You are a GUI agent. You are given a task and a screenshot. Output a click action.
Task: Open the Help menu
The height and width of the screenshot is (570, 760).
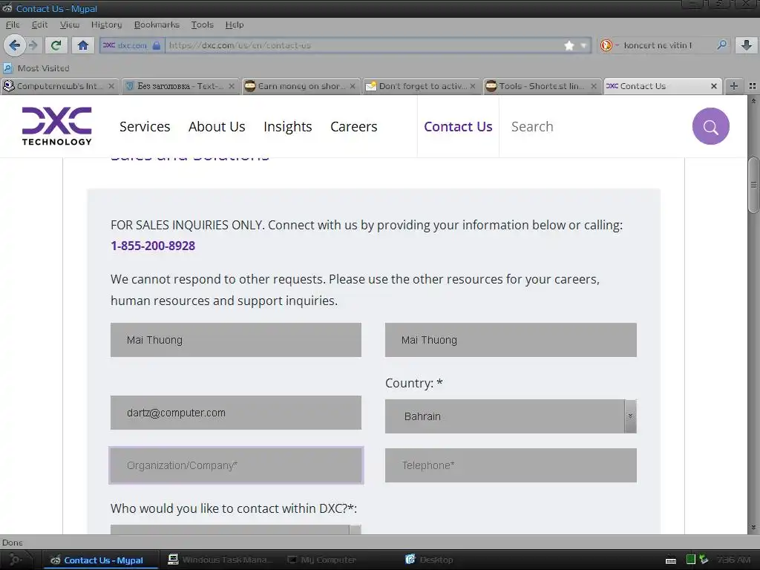click(234, 24)
